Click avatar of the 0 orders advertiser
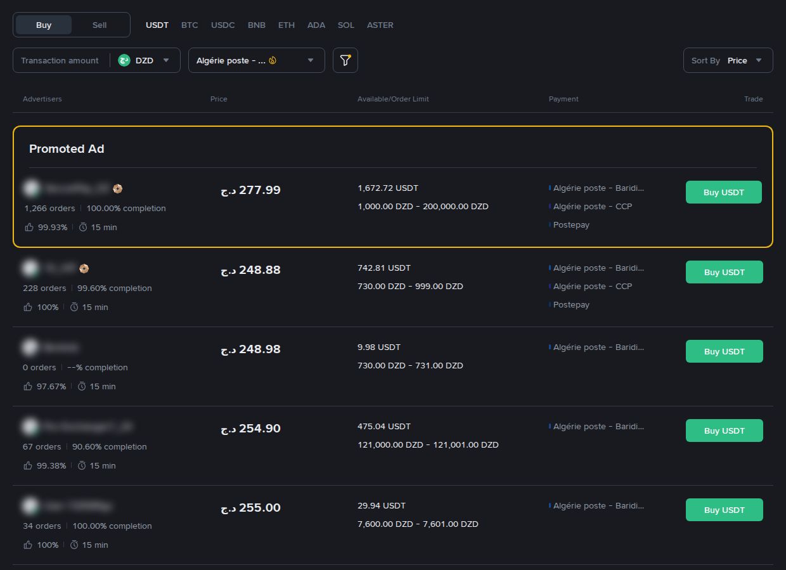This screenshot has height=570, width=786. [x=30, y=347]
